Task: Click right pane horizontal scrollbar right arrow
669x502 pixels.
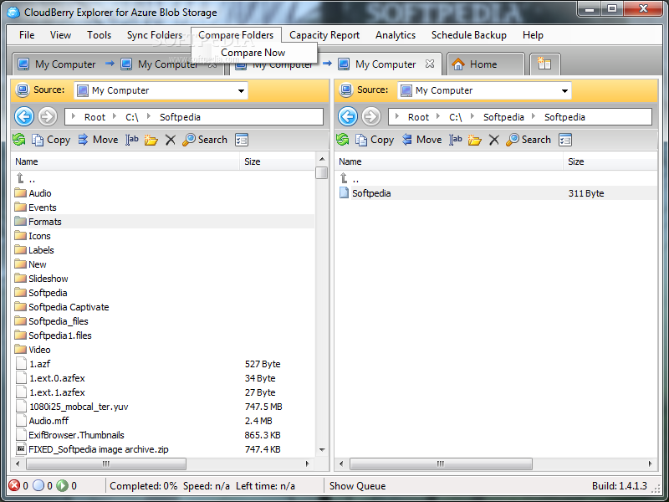Action: [650, 464]
